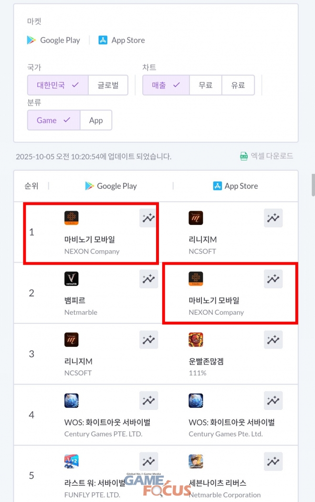Click 엑셀 다운로드 link
This screenshot has width=315, height=502.
tap(272, 156)
